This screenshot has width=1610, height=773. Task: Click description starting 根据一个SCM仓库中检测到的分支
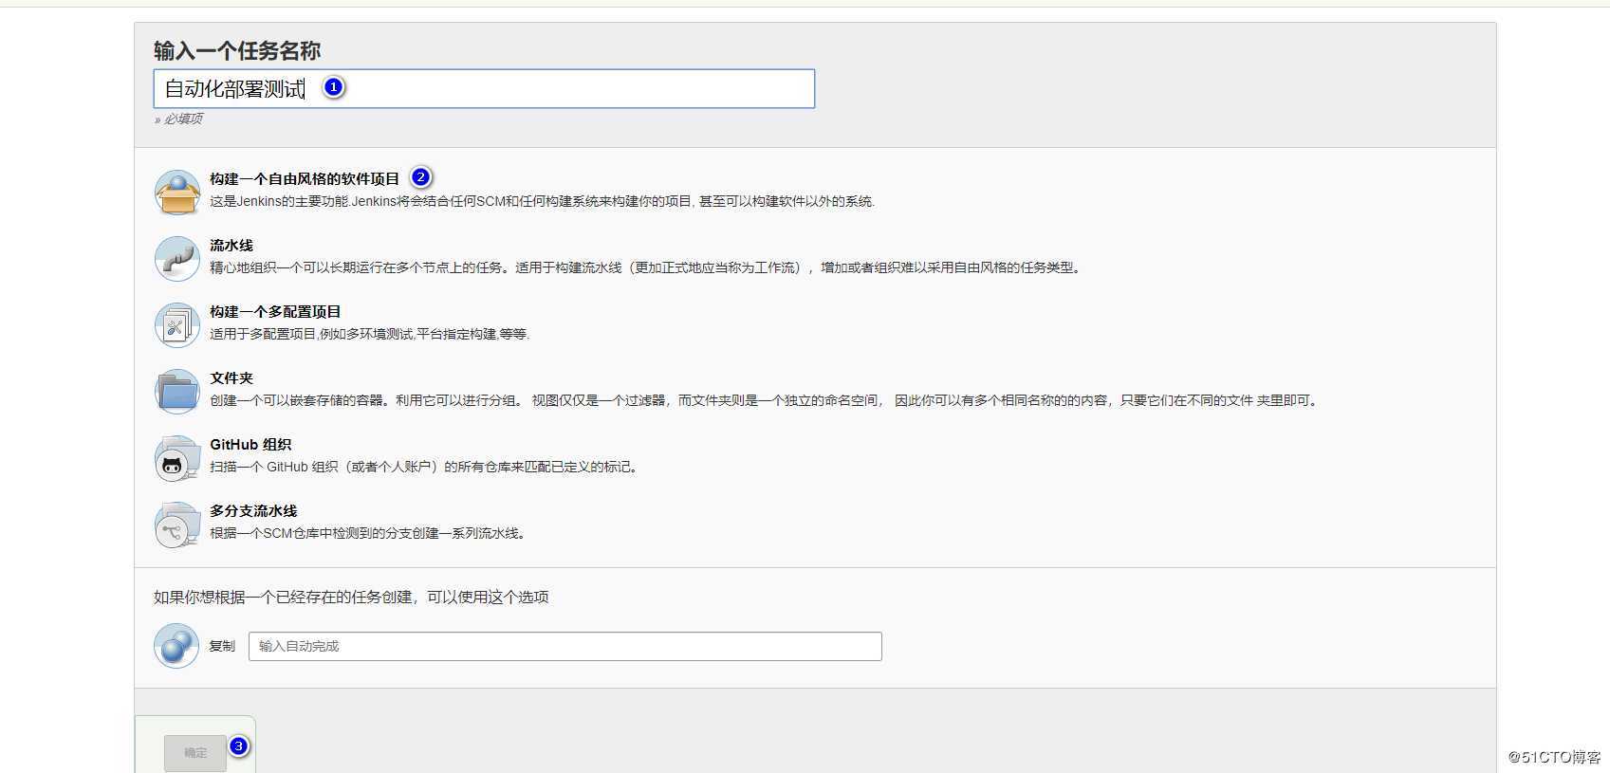click(368, 533)
